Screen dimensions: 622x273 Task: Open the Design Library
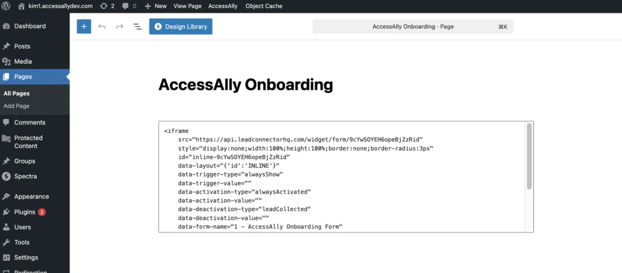(x=181, y=27)
